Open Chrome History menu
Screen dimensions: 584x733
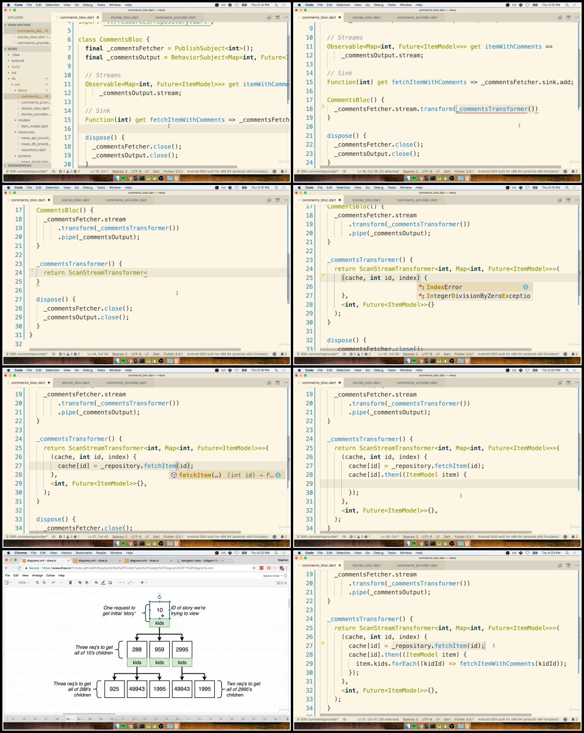[66, 553]
